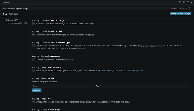Collapse the Extensions (77) tree node
This screenshot has width=194, height=111.
[5, 20]
